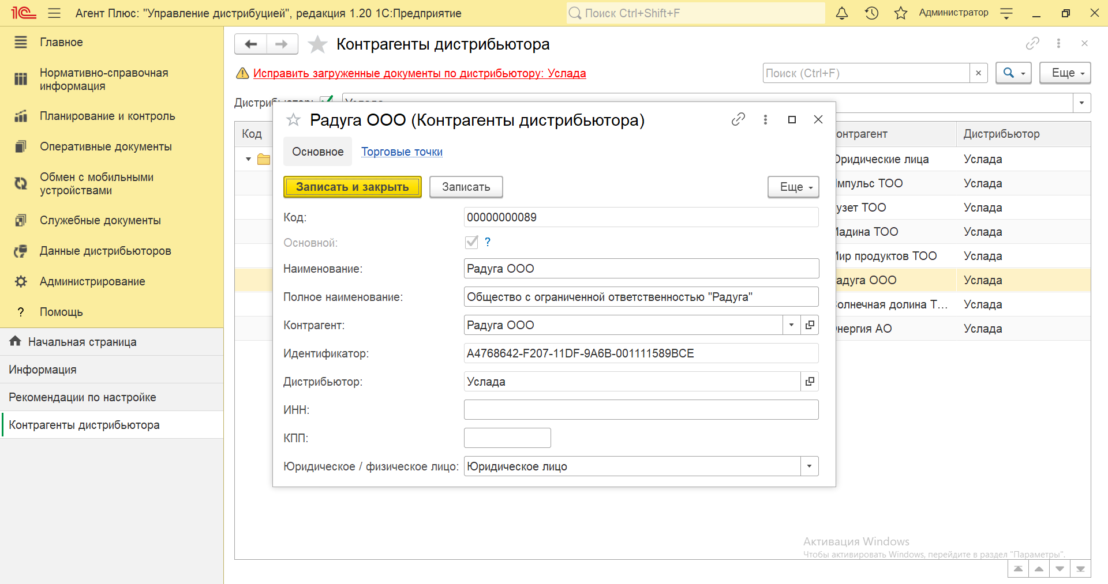Open service settings menu icon near Администратор
The image size is (1108, 584).
click(1006, 13)
